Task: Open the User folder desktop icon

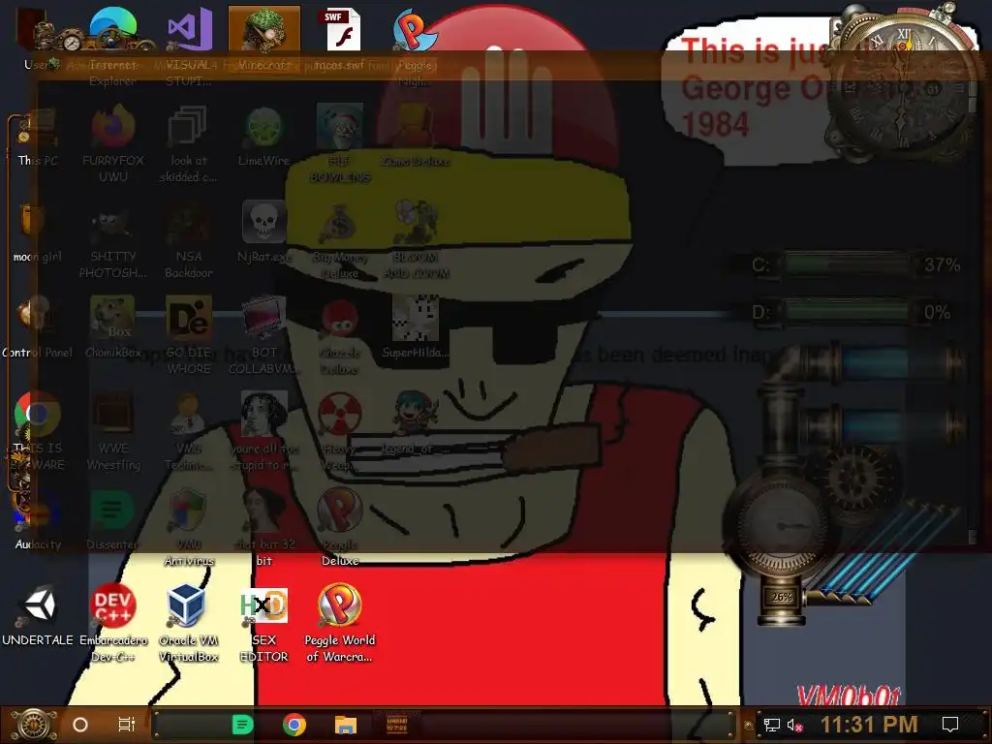Action: [37, 38]
